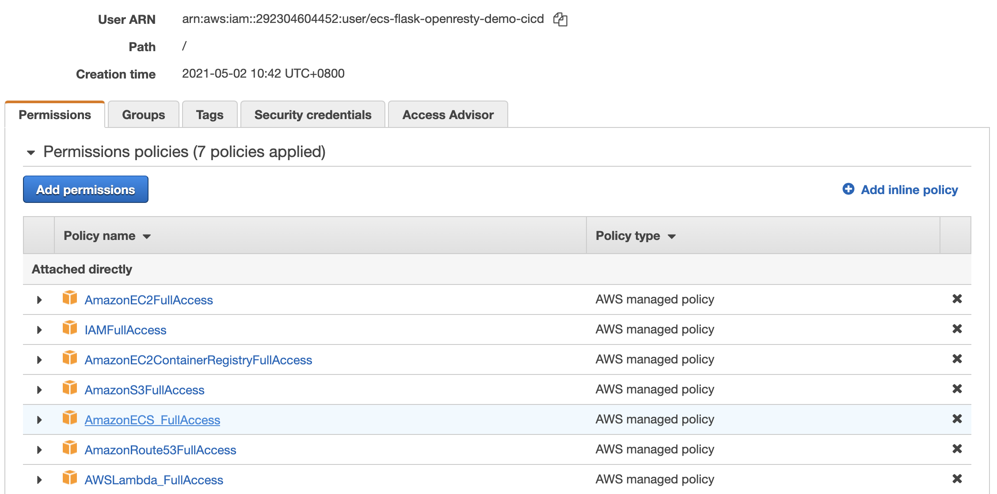Remove the AmazonECS_FullAccess policy
997x494 pixels.
click(957, 419)
